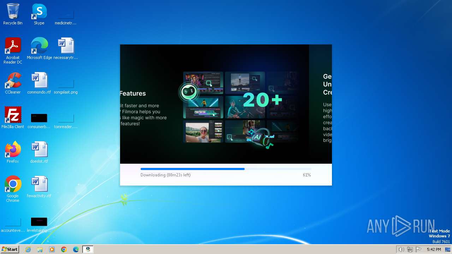Select doeslot.rtf document icon
This screenshot has width=452, height=254.
(39, 152)
